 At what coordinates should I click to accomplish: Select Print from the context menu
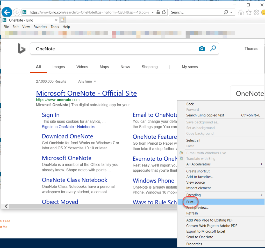pyautogui.click(x=191, y=202)
